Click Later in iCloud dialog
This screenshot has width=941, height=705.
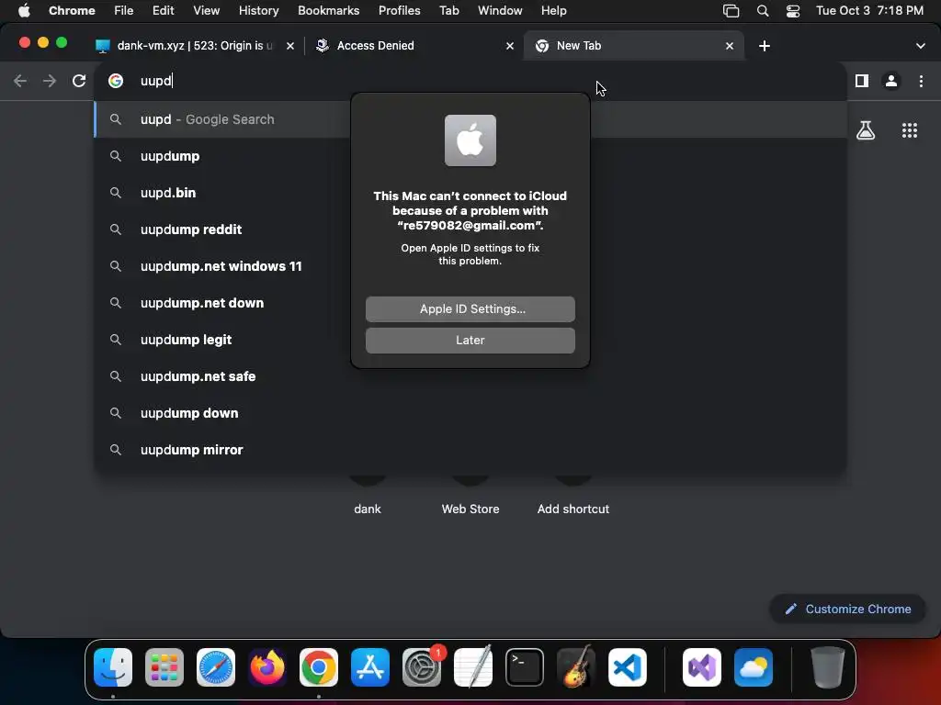(x=470, y=341)
